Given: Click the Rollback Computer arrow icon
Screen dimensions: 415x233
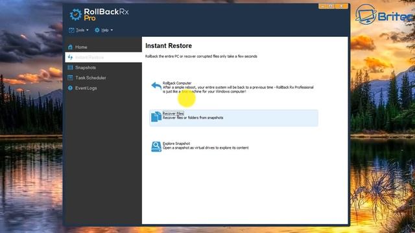Looking at the screenshot, I should pyautogui.click(x=156, y=86).
